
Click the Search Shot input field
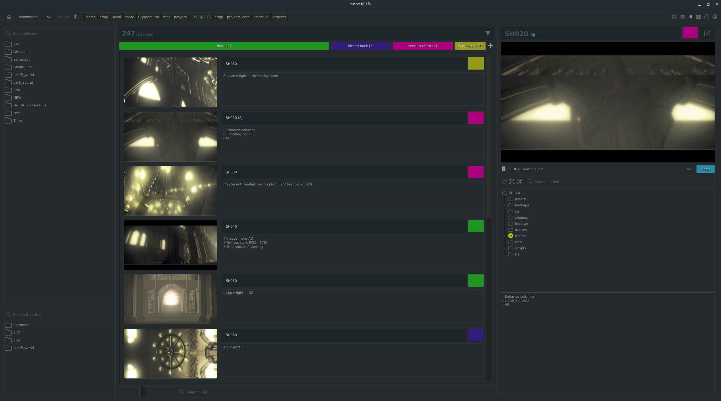pyautogui.click(x=335, y=392)
